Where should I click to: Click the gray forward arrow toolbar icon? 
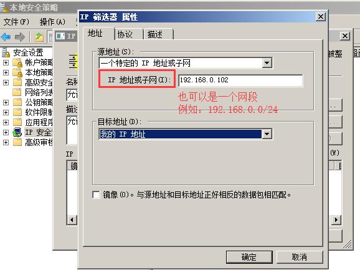[20, 37]
